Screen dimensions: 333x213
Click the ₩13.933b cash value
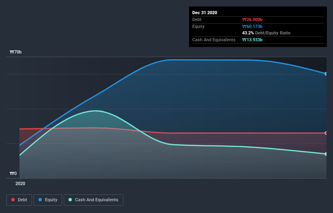click(x=252, y=40)
